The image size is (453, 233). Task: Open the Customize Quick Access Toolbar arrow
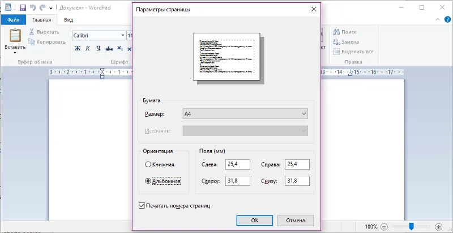(51, 8)
